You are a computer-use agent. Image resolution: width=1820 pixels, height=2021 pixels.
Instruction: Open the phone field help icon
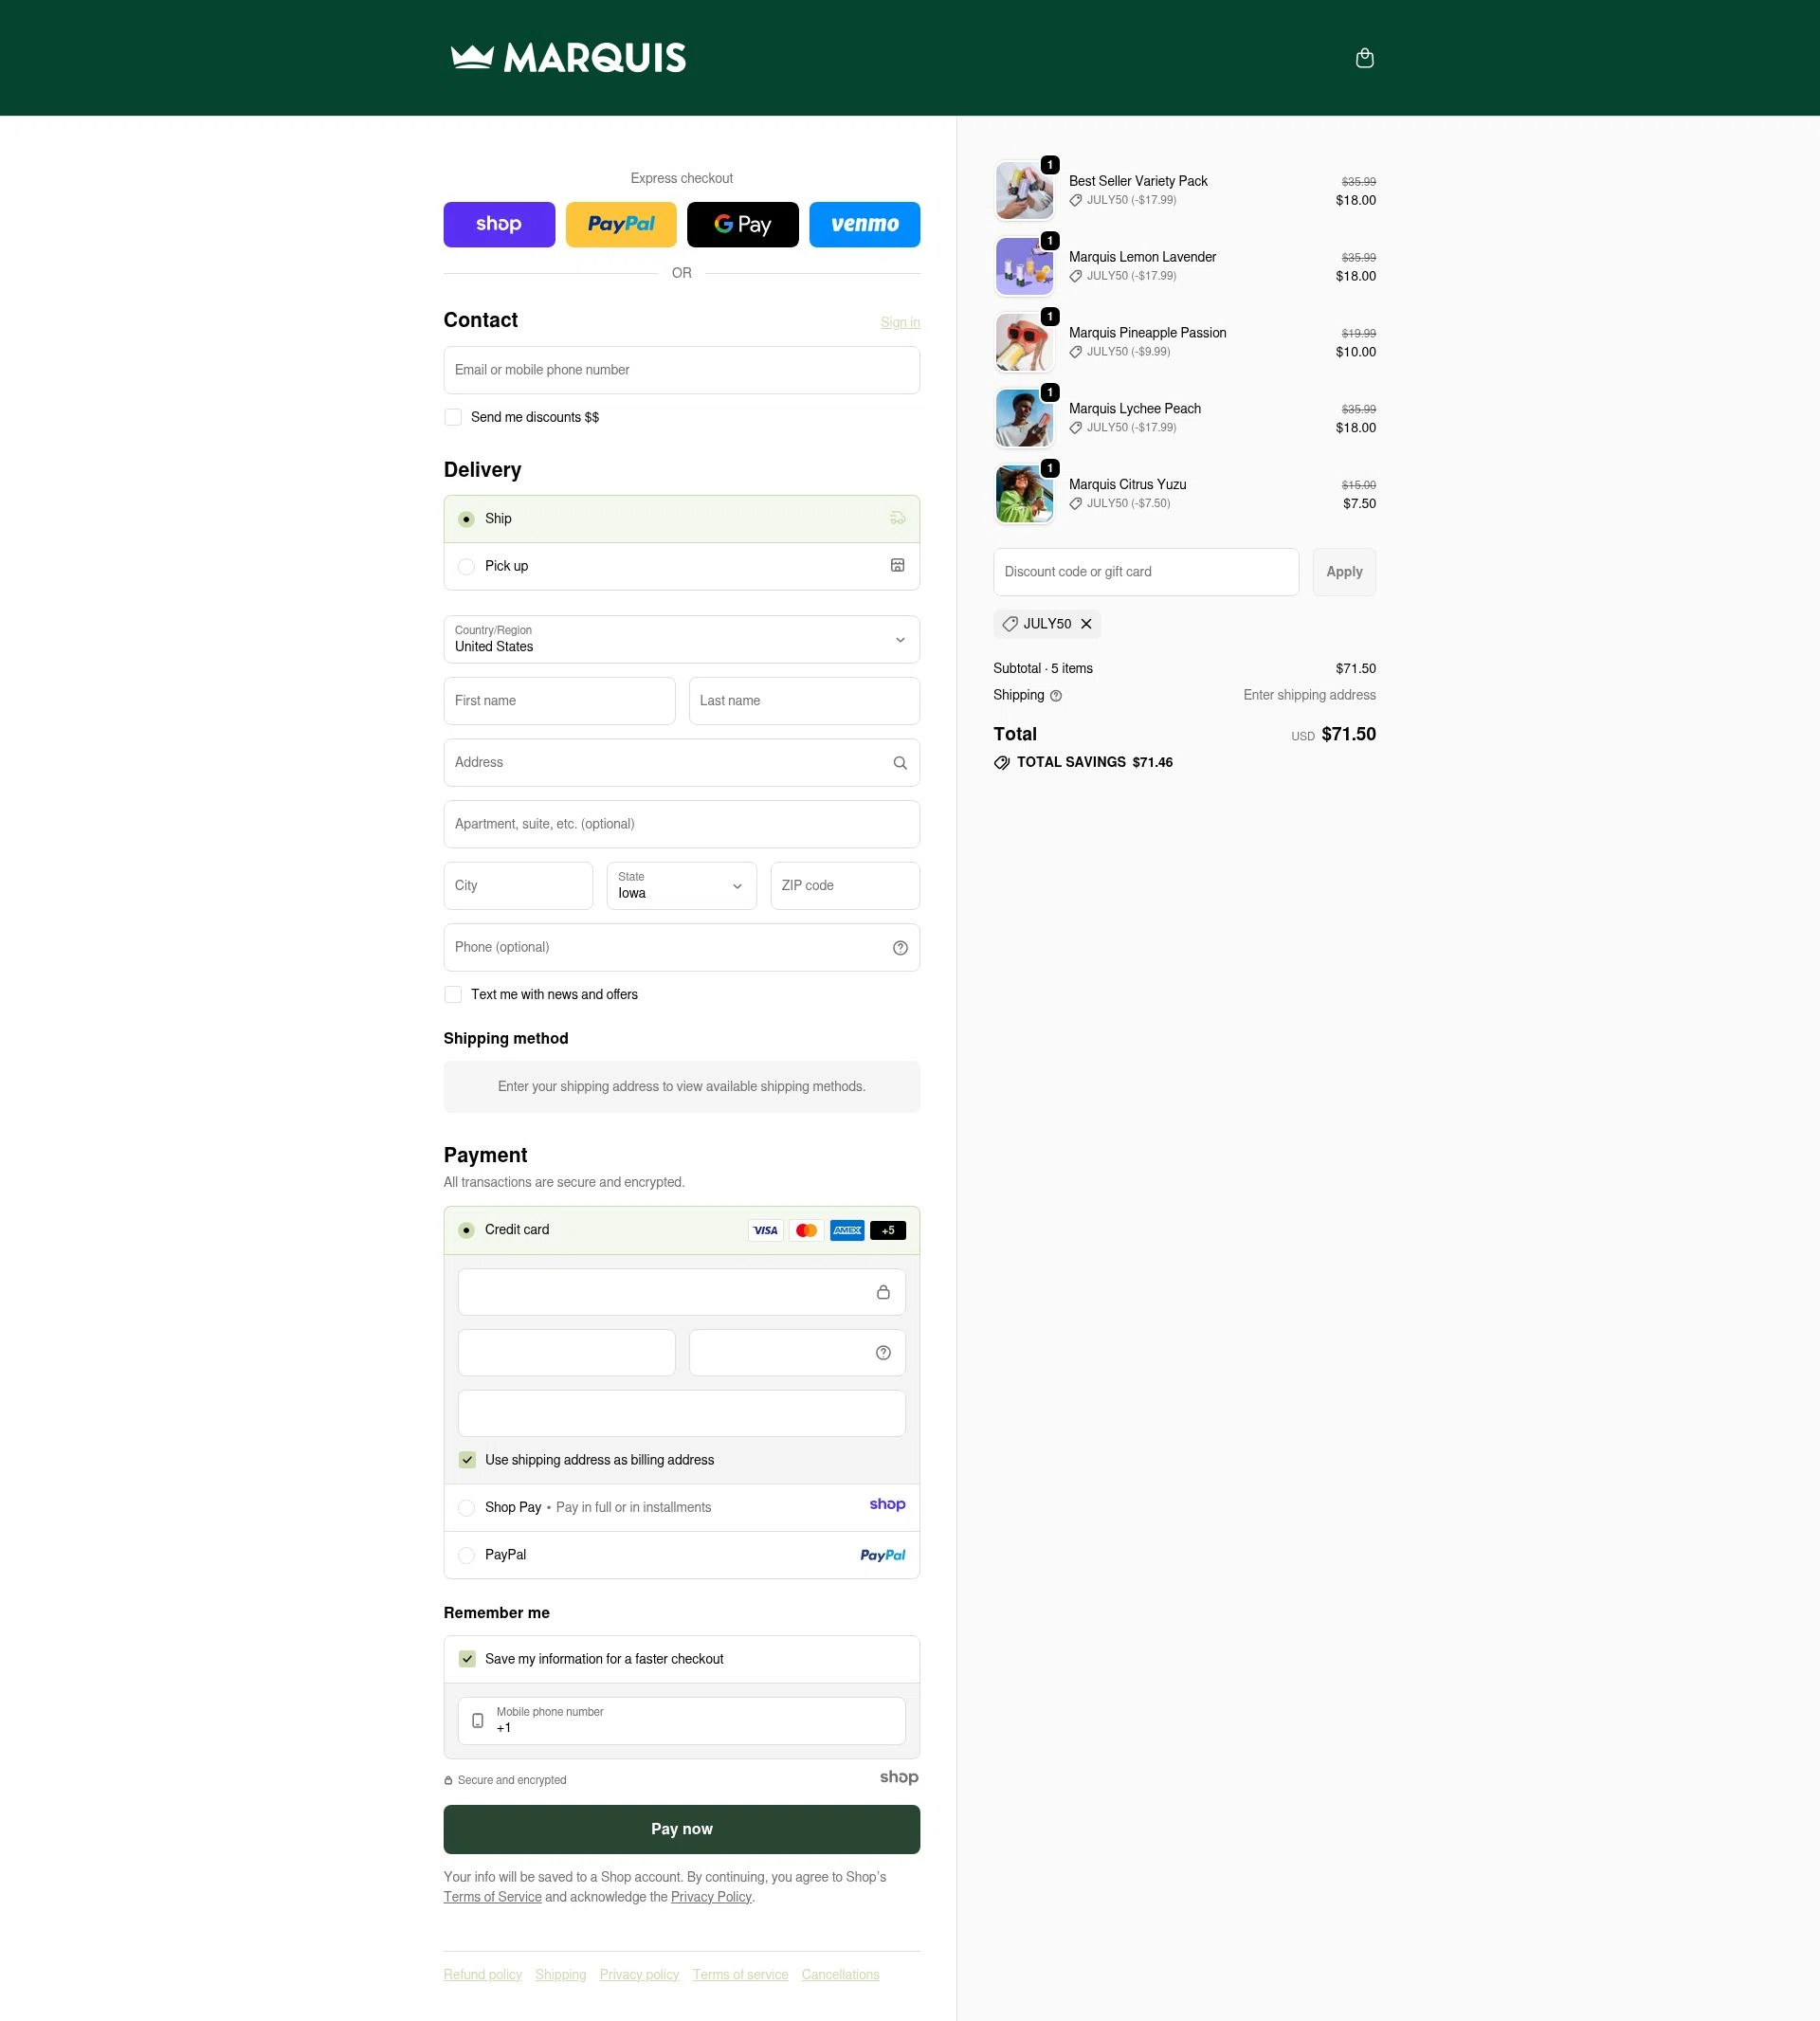[x=899, y=947]
